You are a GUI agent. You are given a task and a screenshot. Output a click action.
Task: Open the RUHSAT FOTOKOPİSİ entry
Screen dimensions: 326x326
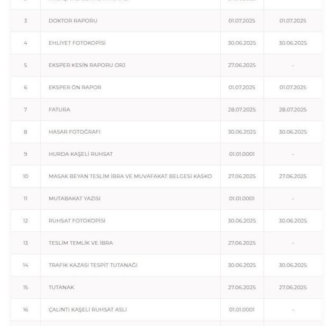click(x=77, y=221)
